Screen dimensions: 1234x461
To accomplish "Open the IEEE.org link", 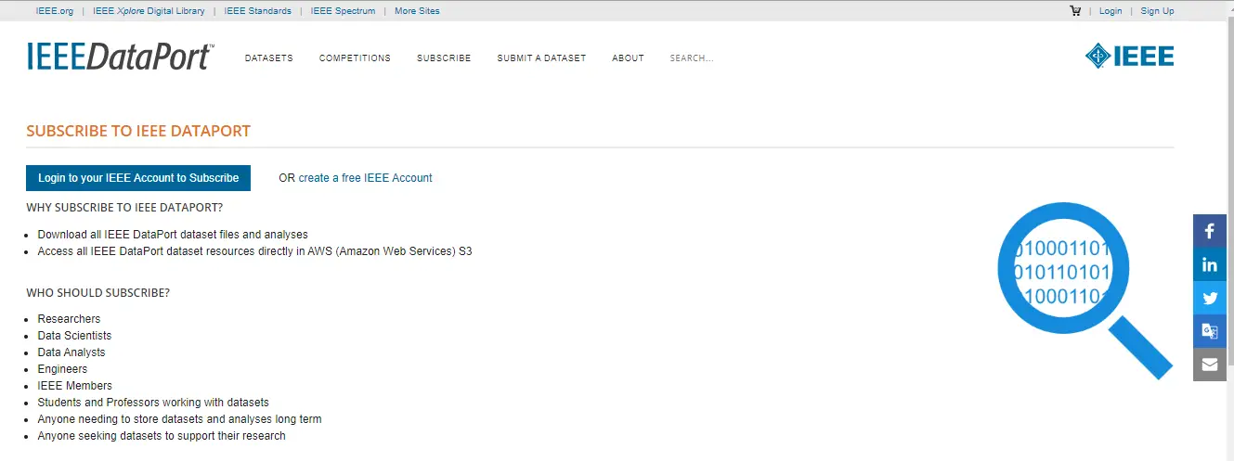I will click(54, 11).
